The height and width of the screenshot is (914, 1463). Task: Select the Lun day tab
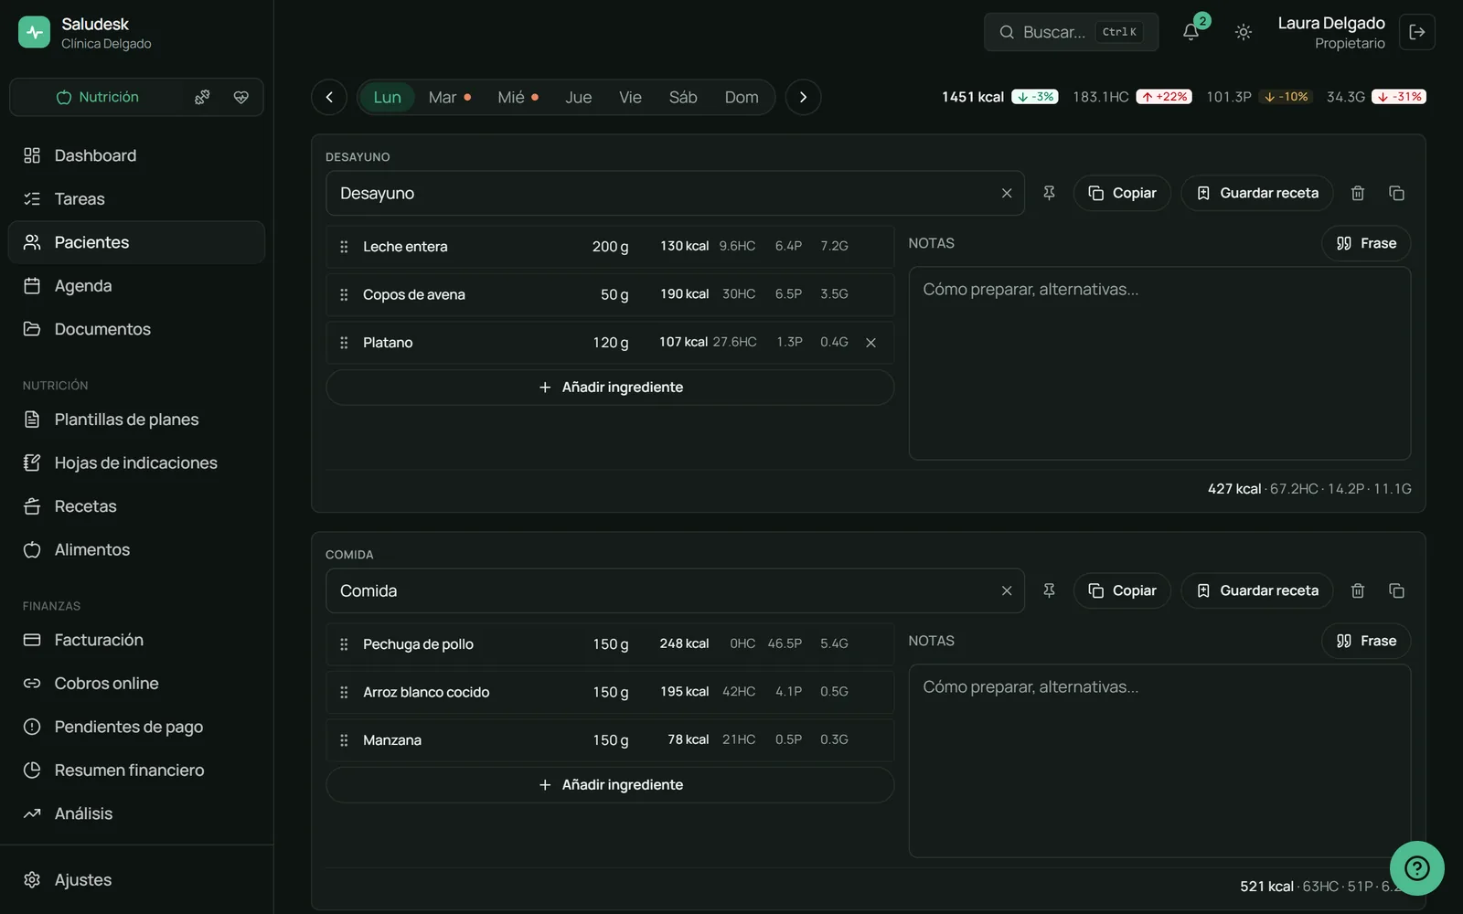[x=387, y=97]
